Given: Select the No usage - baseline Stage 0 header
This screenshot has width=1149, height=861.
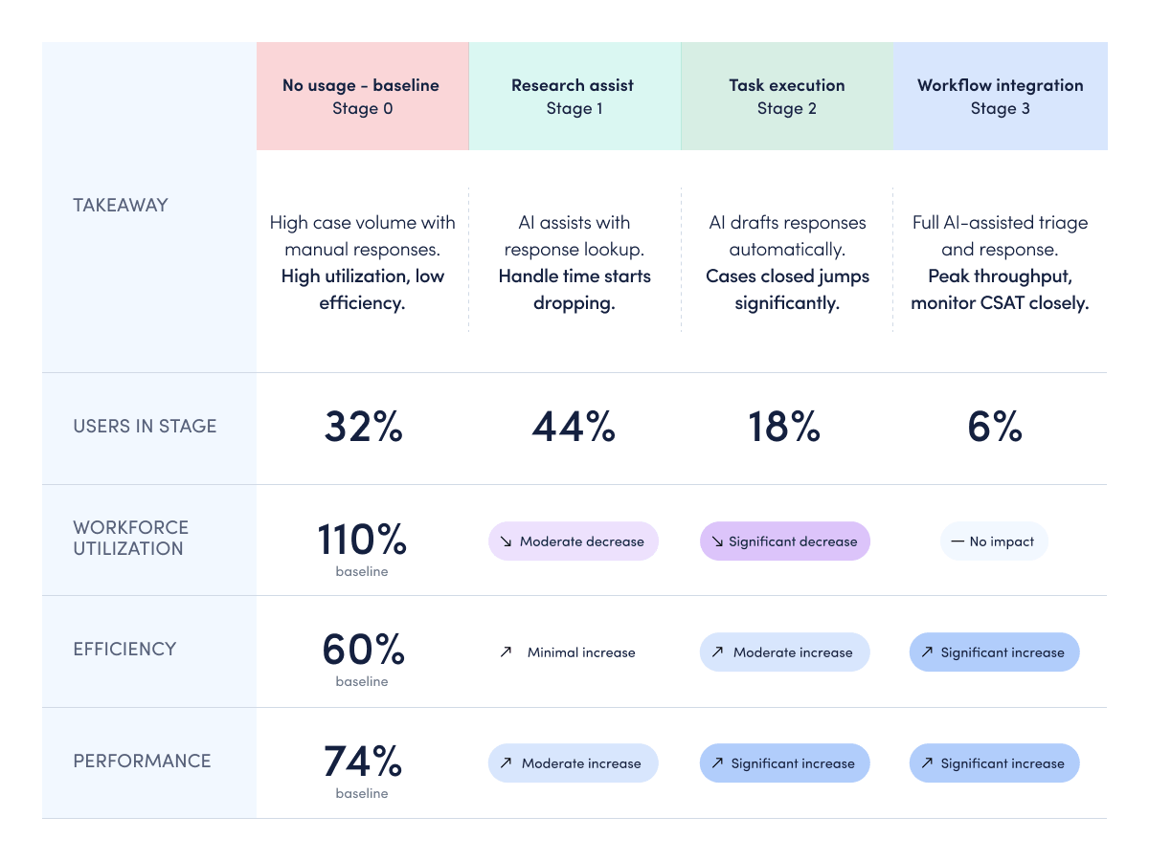Looking at the screenshot, I should [362, 97].
